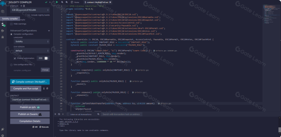Open the Plugin Manager plug icon
The image size is (281, 137).
pos(3,129)
